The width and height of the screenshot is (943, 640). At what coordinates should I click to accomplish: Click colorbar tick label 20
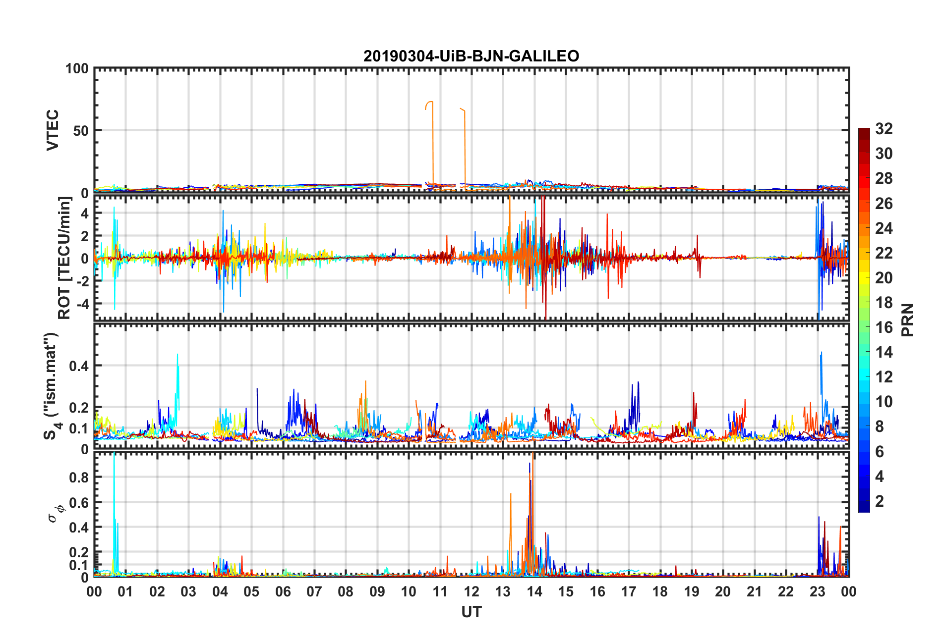click(x=884, y=277)
